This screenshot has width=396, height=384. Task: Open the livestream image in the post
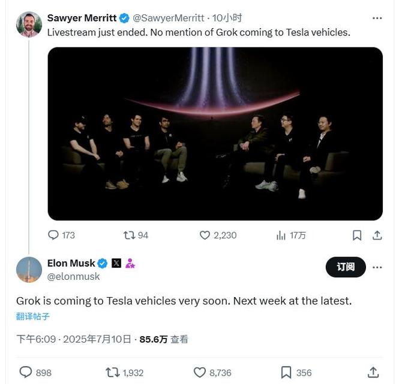point(215,134)
